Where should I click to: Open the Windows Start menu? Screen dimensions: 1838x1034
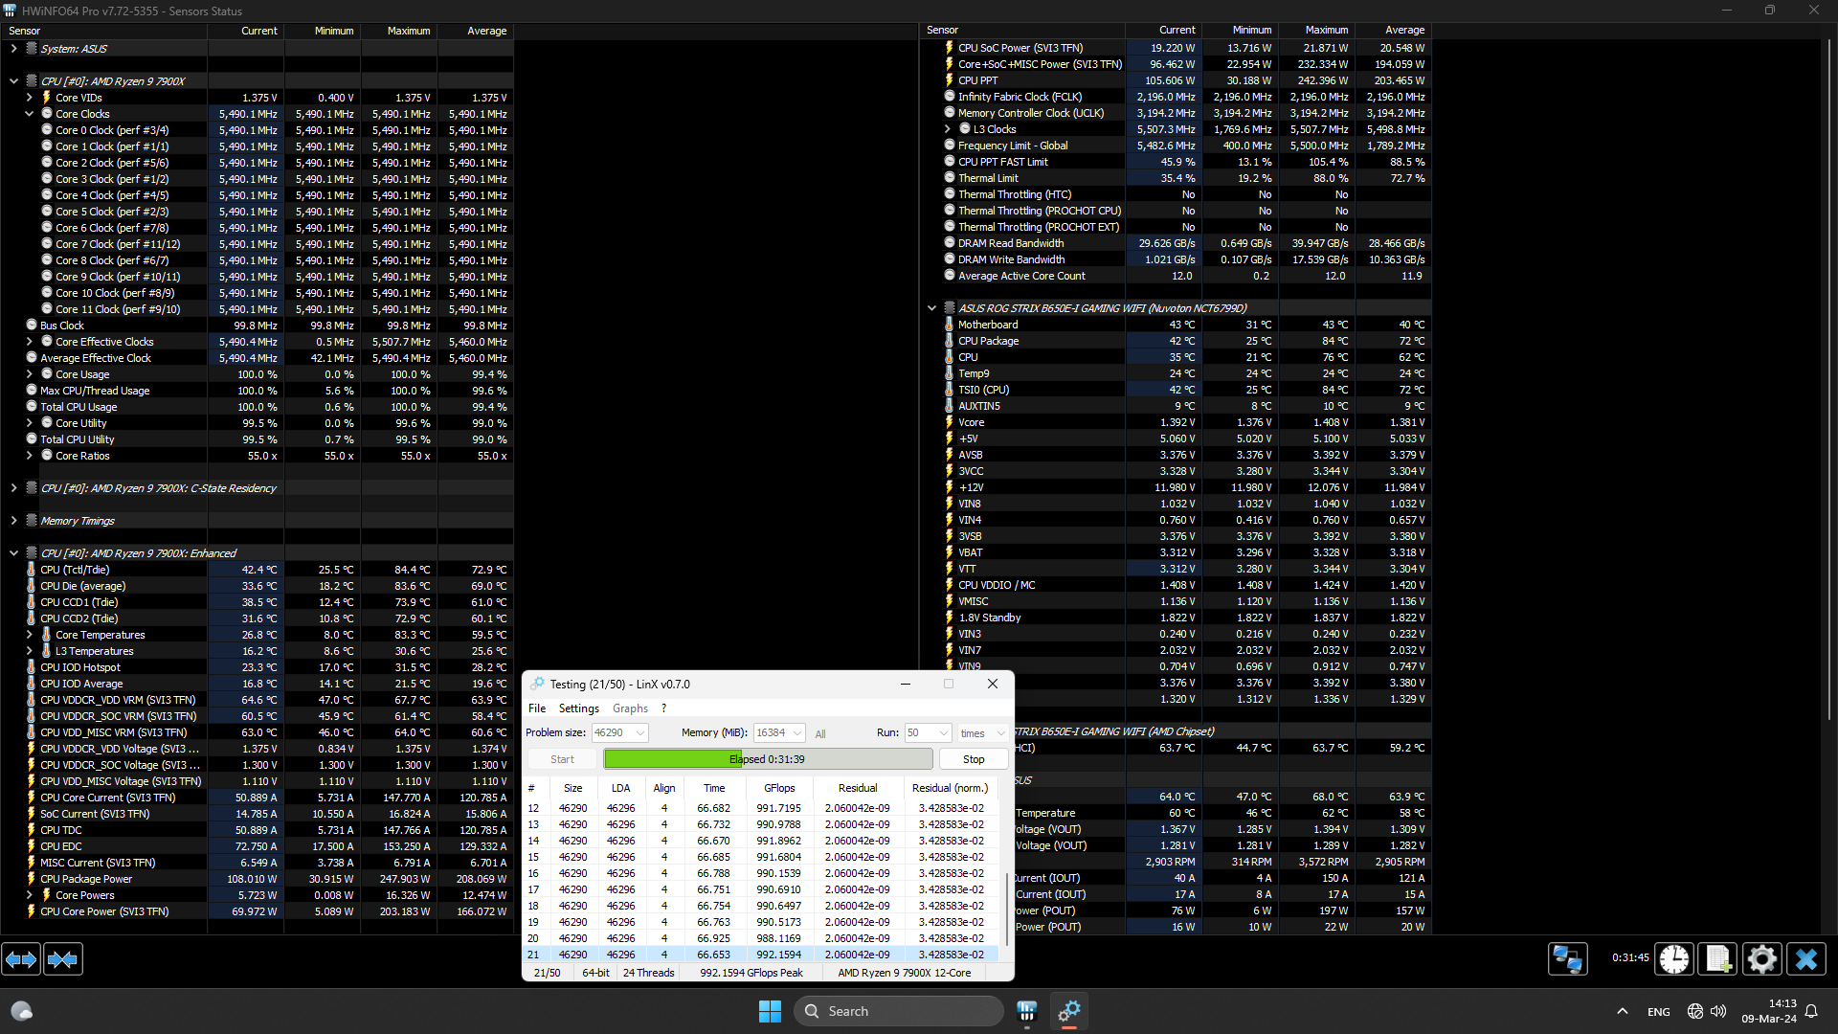770,1011
